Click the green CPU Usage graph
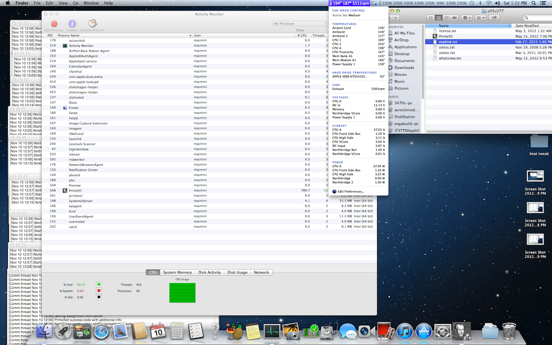This screenshot has height=345, width=552. pyautogui.click(x=182, y=293)
